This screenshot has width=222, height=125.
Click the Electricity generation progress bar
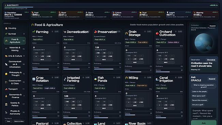[111, 7]
